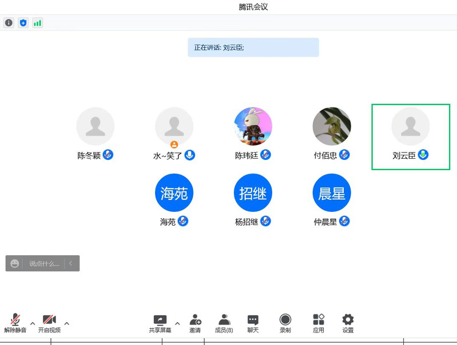Viewport: 457px width, 345px height.
Task: Click the name label 付佰忠
Action: [x=325, y=155]
